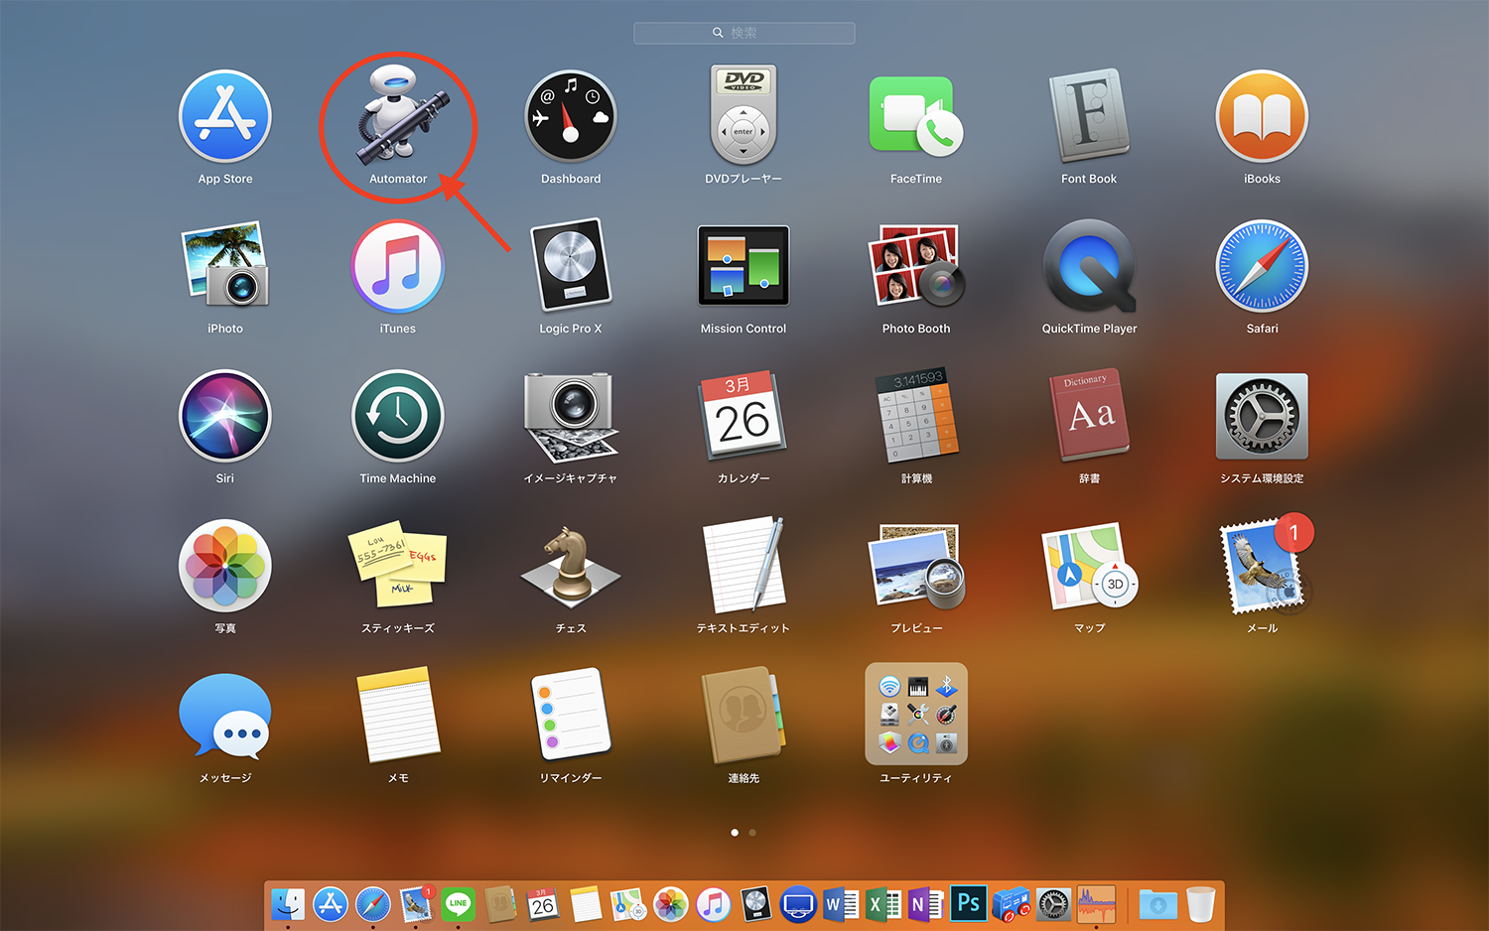Click the Notes pad in the Dock

tap(586, 904)
